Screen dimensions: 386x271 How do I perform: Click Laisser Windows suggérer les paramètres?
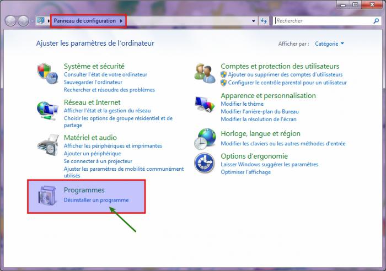[x=269, y=164]
